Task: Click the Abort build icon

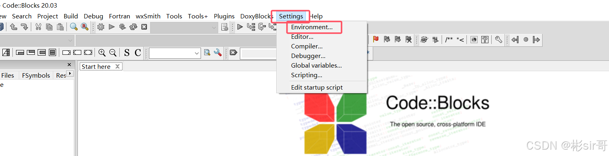Action: pyautogui.click(x=144, y=27)
